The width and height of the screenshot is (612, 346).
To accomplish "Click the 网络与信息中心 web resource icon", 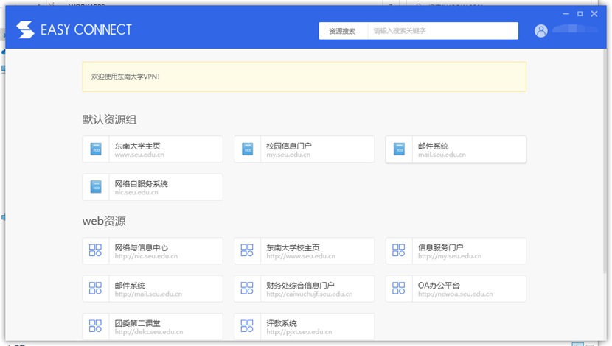I will click(x=96, y=250).
